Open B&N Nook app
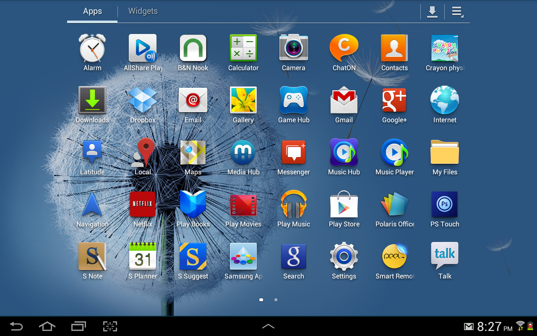Viewport: 537px width, 336px height. tap(193, 48)
